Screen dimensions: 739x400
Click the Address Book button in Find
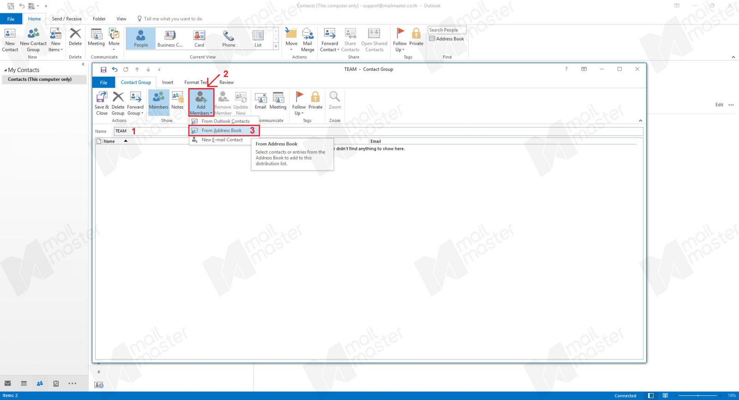click(447, 39)
